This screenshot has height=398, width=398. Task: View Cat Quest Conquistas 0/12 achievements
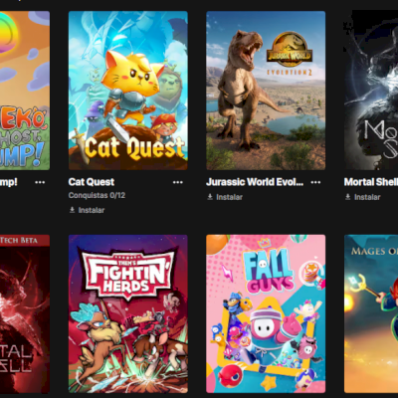[x=97, y=195]
